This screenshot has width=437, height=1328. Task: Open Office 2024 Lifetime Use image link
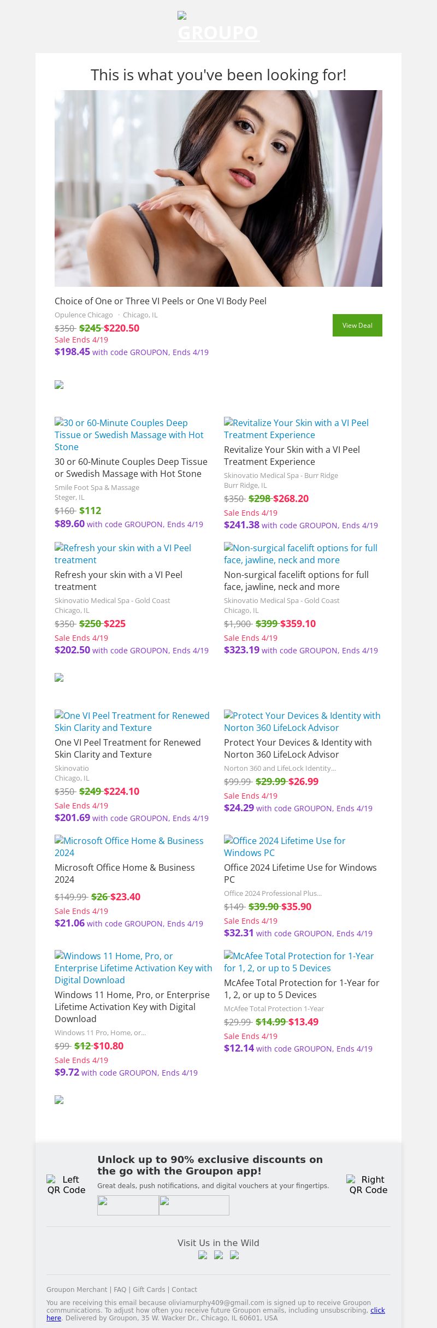[x=285, y=847]
